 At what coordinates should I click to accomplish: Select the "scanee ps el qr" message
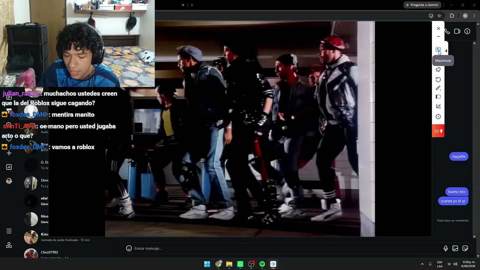(x=453, y=201)
